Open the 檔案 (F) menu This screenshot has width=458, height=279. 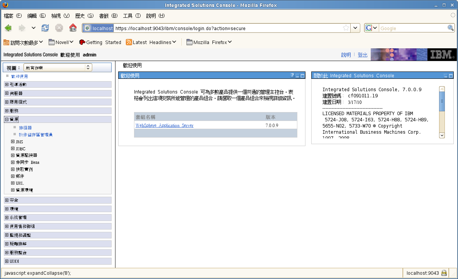point(13,16)
